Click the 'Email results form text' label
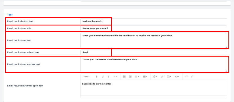Viewport: 234px width, 102px height. tap(19, 40)
